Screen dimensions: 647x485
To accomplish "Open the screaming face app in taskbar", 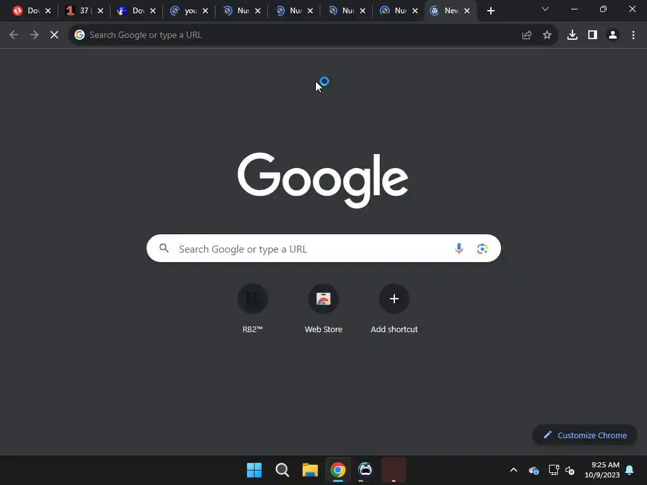I will (x=365, y=470).
